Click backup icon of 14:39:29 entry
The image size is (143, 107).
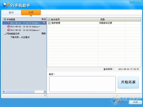coord(9,30)
